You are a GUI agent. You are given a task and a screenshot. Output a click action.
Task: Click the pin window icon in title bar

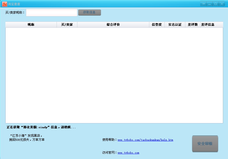coord(203,4)
